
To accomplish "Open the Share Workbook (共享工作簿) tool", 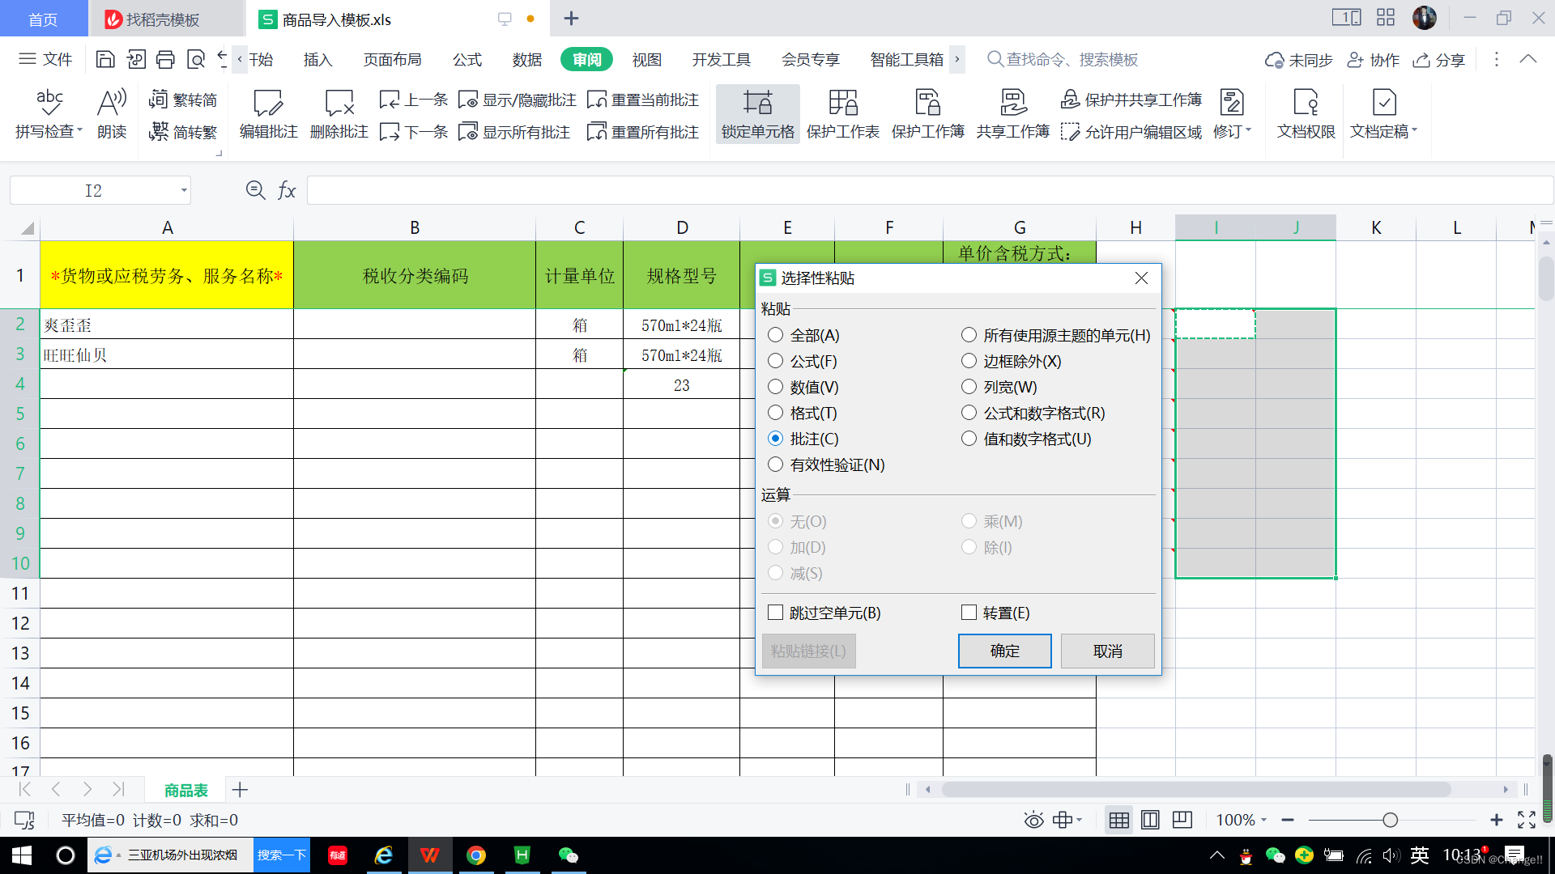I will (x=1012, y=103).
